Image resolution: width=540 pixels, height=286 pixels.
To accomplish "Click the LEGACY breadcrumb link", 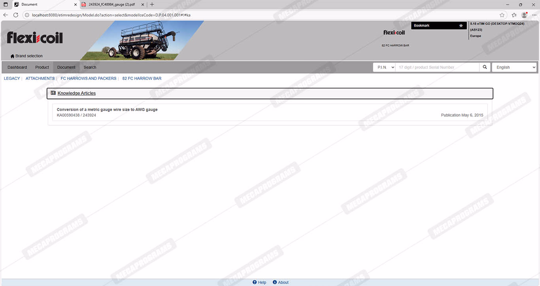I will (x=12, y=78).
